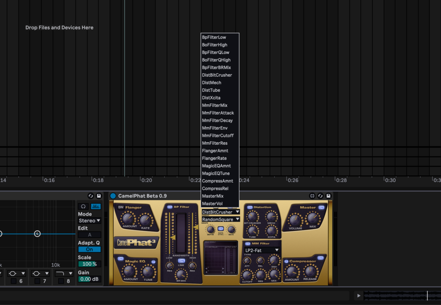Click the LFO DEPTH knob
The image size is (441, 305).
coord(210,229)
